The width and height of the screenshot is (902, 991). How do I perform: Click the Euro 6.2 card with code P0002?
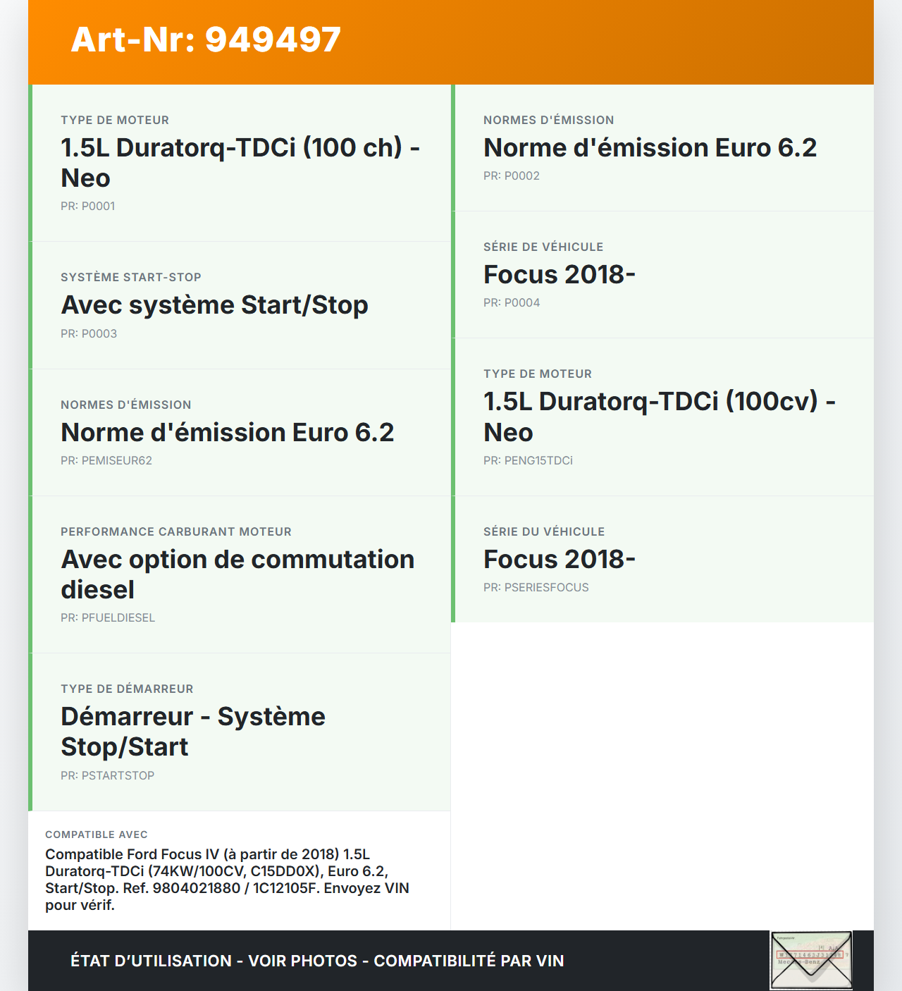click(x=650, y=148)
